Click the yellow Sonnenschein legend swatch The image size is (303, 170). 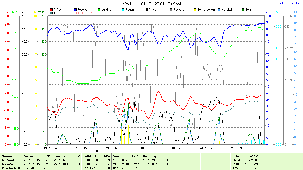[x=195, y=10]
